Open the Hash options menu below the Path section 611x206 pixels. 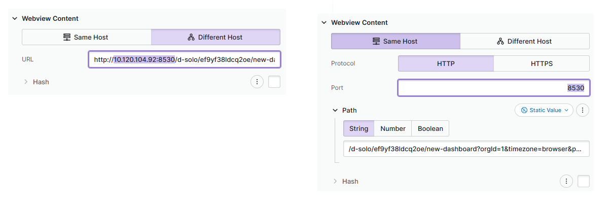[566, 181]
